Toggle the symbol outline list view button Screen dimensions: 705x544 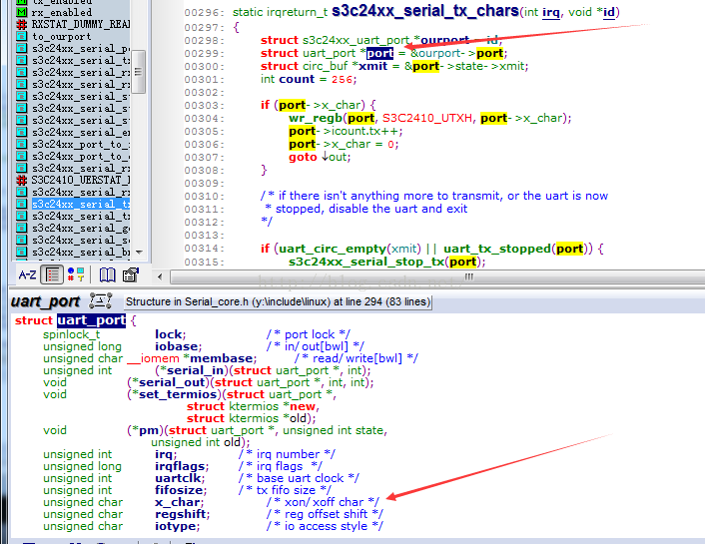click(53, 274)
